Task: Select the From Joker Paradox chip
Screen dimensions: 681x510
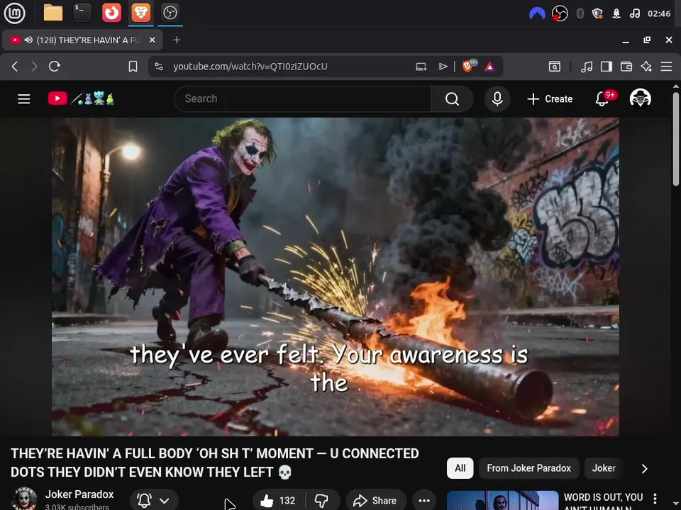Action: [528, 468]
